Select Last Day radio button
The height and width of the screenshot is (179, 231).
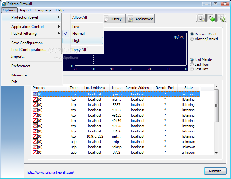[x=192, y=69]
